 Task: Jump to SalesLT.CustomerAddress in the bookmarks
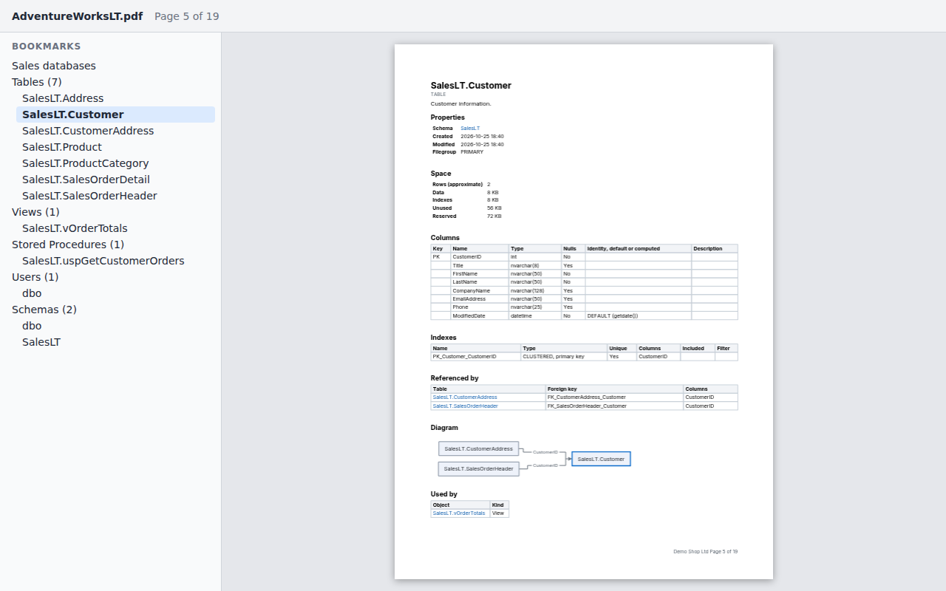(88, 131)
